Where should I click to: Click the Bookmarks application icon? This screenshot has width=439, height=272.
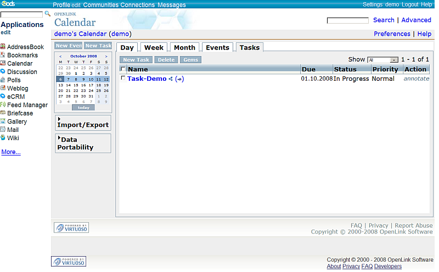3,55
